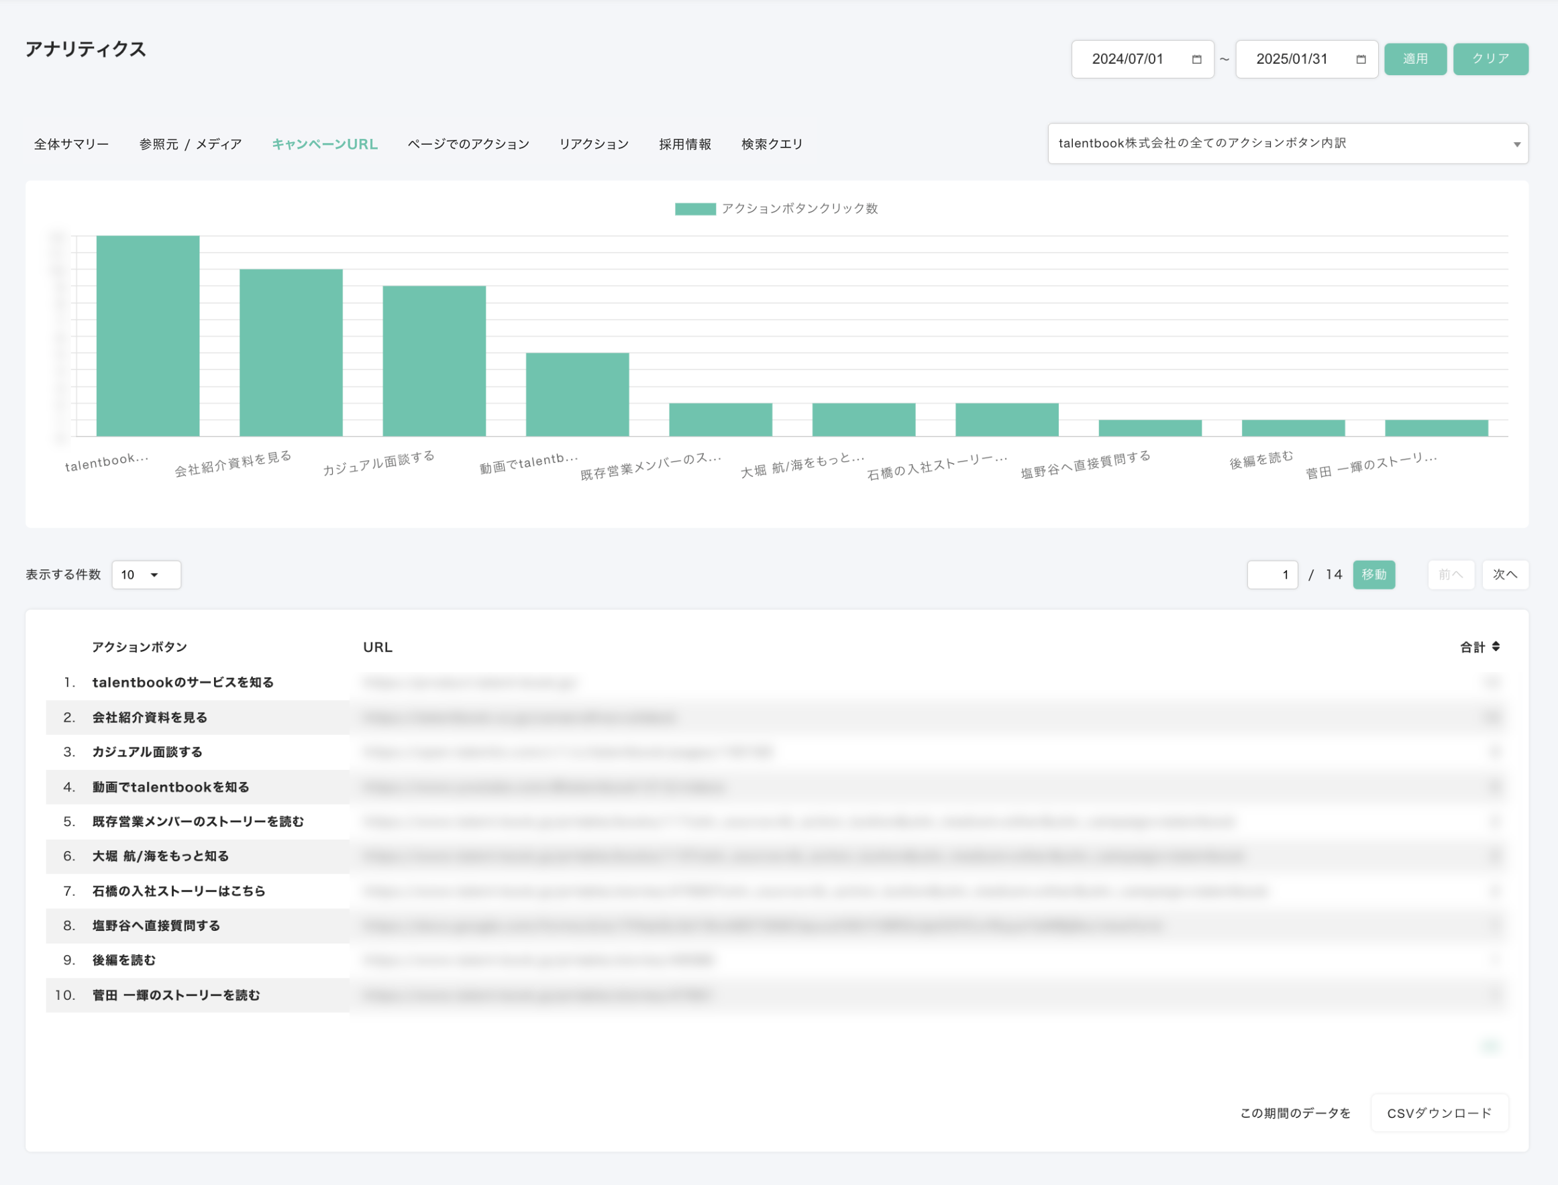Toggle the アクションボタンクリック数 legend swatch
Viewport: 1558px width, 1185px height.
pyautogui.click(x=695, y=209)
